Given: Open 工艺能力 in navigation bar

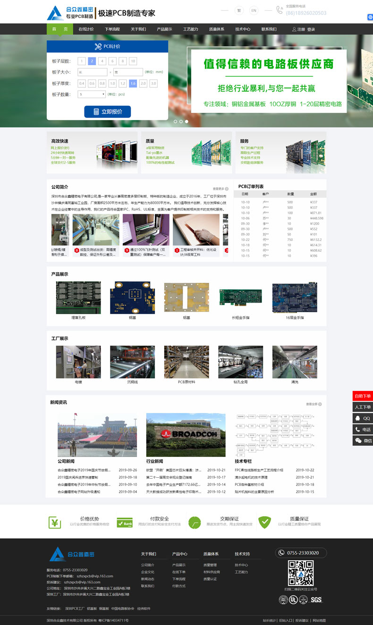Looking at the screenshot, I should 191,29.
